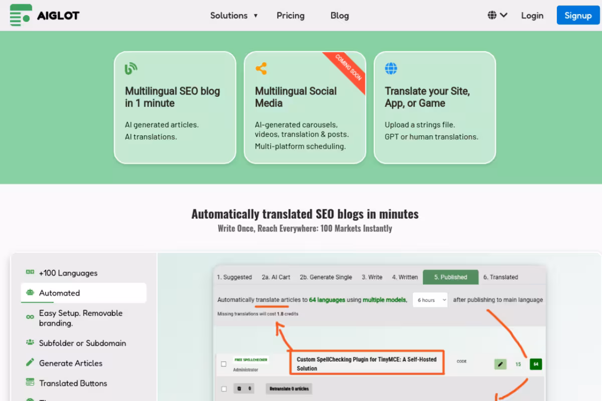
Task: Click the Administrator author label
Action: click(x=246, y=370)
